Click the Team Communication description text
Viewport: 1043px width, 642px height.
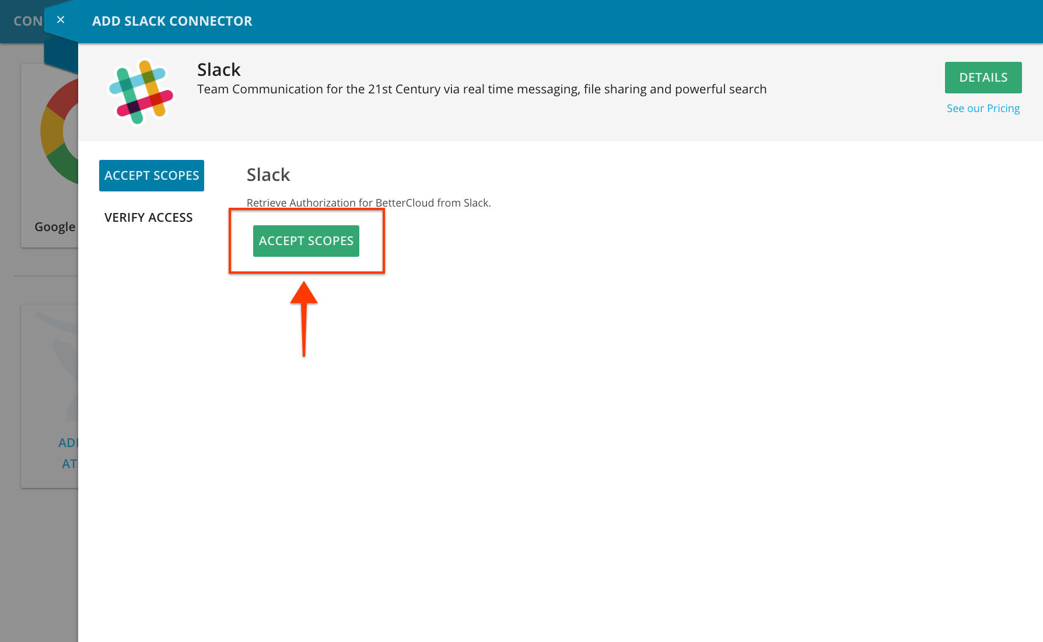pos(482,89)
